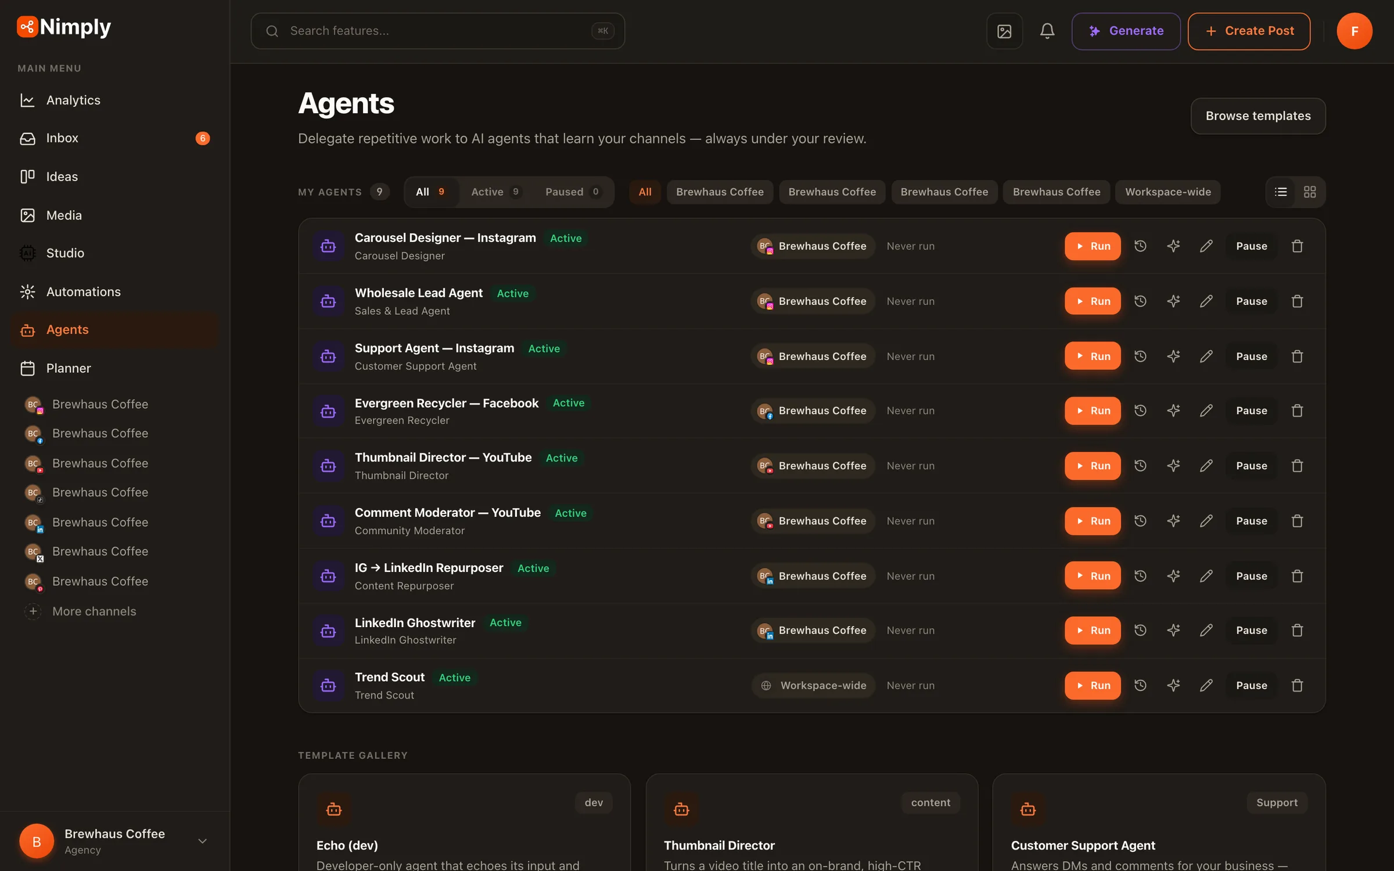The width and height of the screenshot is (1394, 871).
Task: Switch to grid view of agents
Action: 1310,192
